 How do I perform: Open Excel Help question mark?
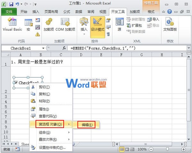tap(170, 12)
